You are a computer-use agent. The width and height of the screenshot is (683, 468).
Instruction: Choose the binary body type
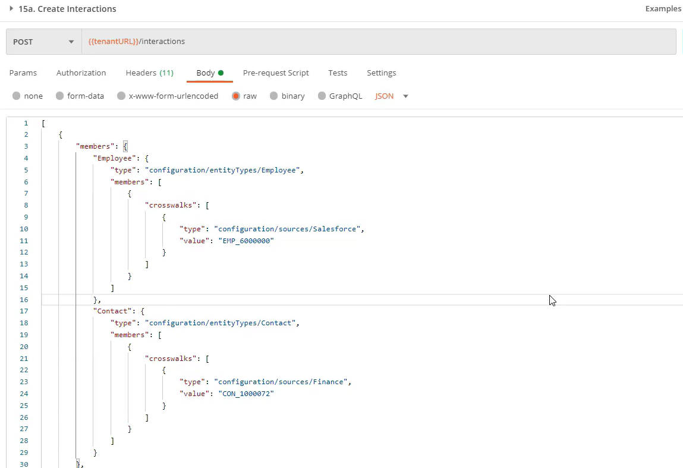(x=273, y=96)
